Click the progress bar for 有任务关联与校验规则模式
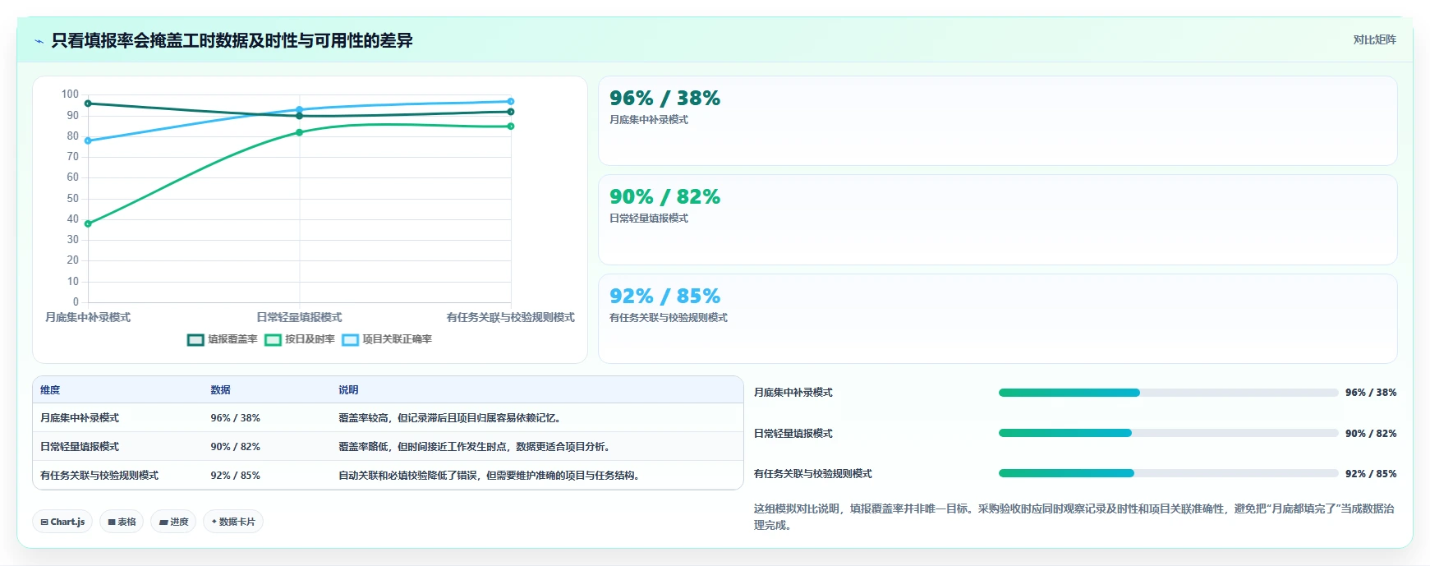Viewport: 1430px width, 566px height. tap(1168, 473)
